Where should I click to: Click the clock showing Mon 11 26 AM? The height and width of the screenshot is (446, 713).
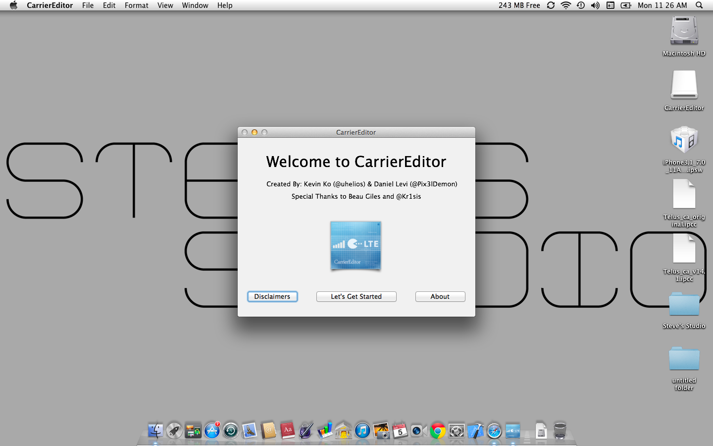click(662, 5)
